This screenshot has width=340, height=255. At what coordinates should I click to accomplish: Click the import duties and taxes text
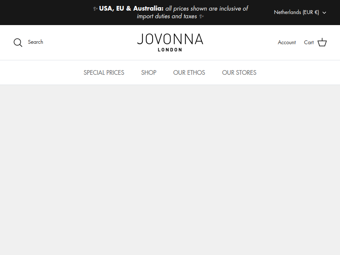[x=167, y=16]
